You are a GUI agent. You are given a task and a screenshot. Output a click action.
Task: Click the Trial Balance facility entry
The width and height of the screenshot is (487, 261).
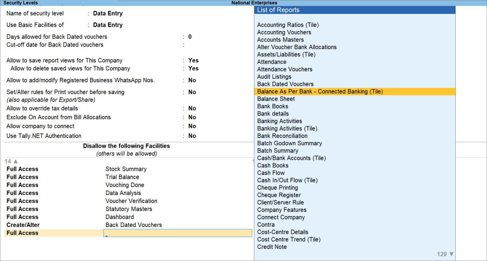[x=122, y=177]
